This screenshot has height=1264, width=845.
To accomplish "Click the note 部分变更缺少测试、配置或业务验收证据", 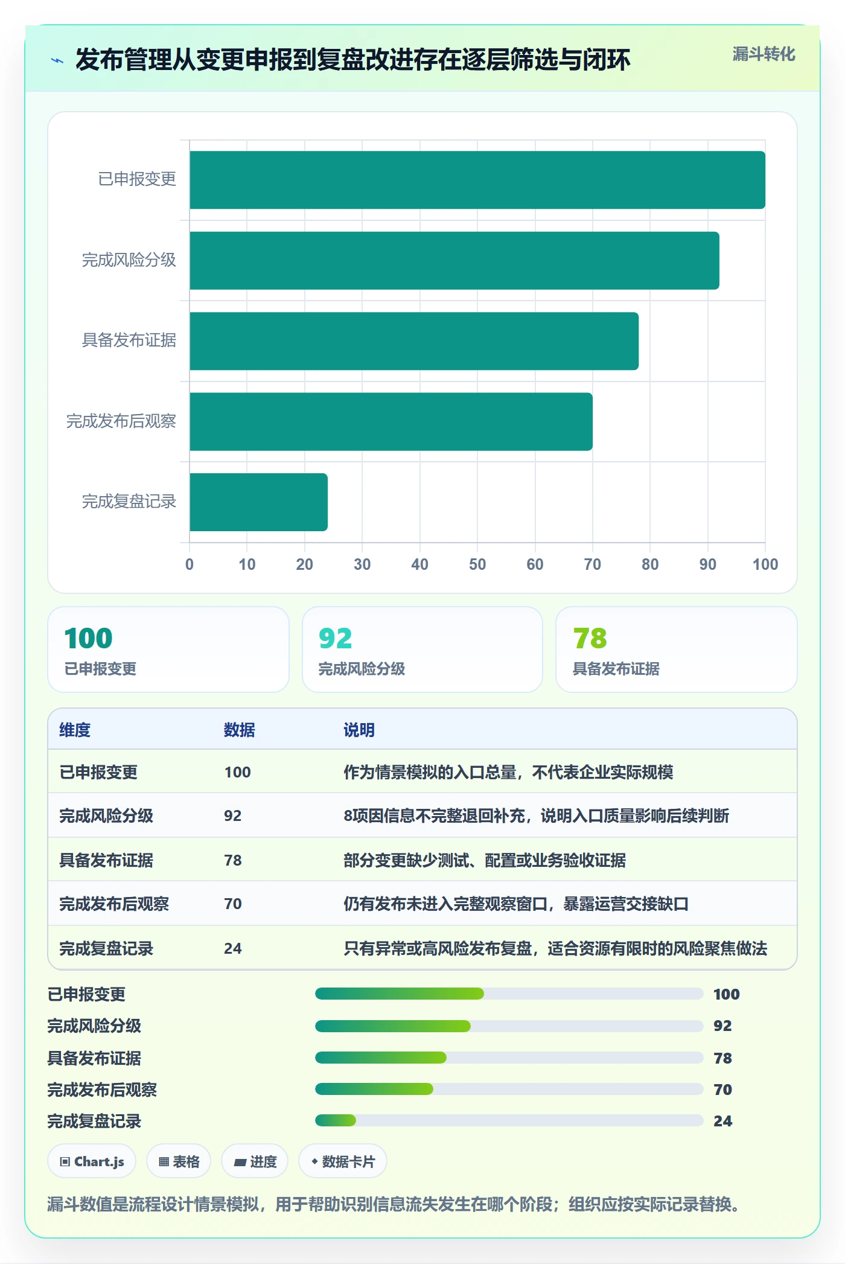I will click(485, 860).
